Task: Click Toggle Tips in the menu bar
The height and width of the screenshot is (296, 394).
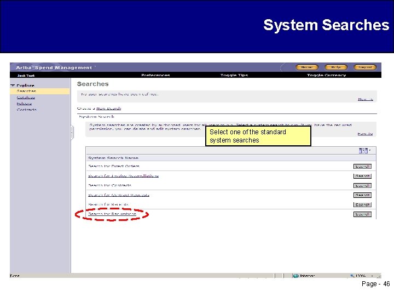Action: coord(234,75)
